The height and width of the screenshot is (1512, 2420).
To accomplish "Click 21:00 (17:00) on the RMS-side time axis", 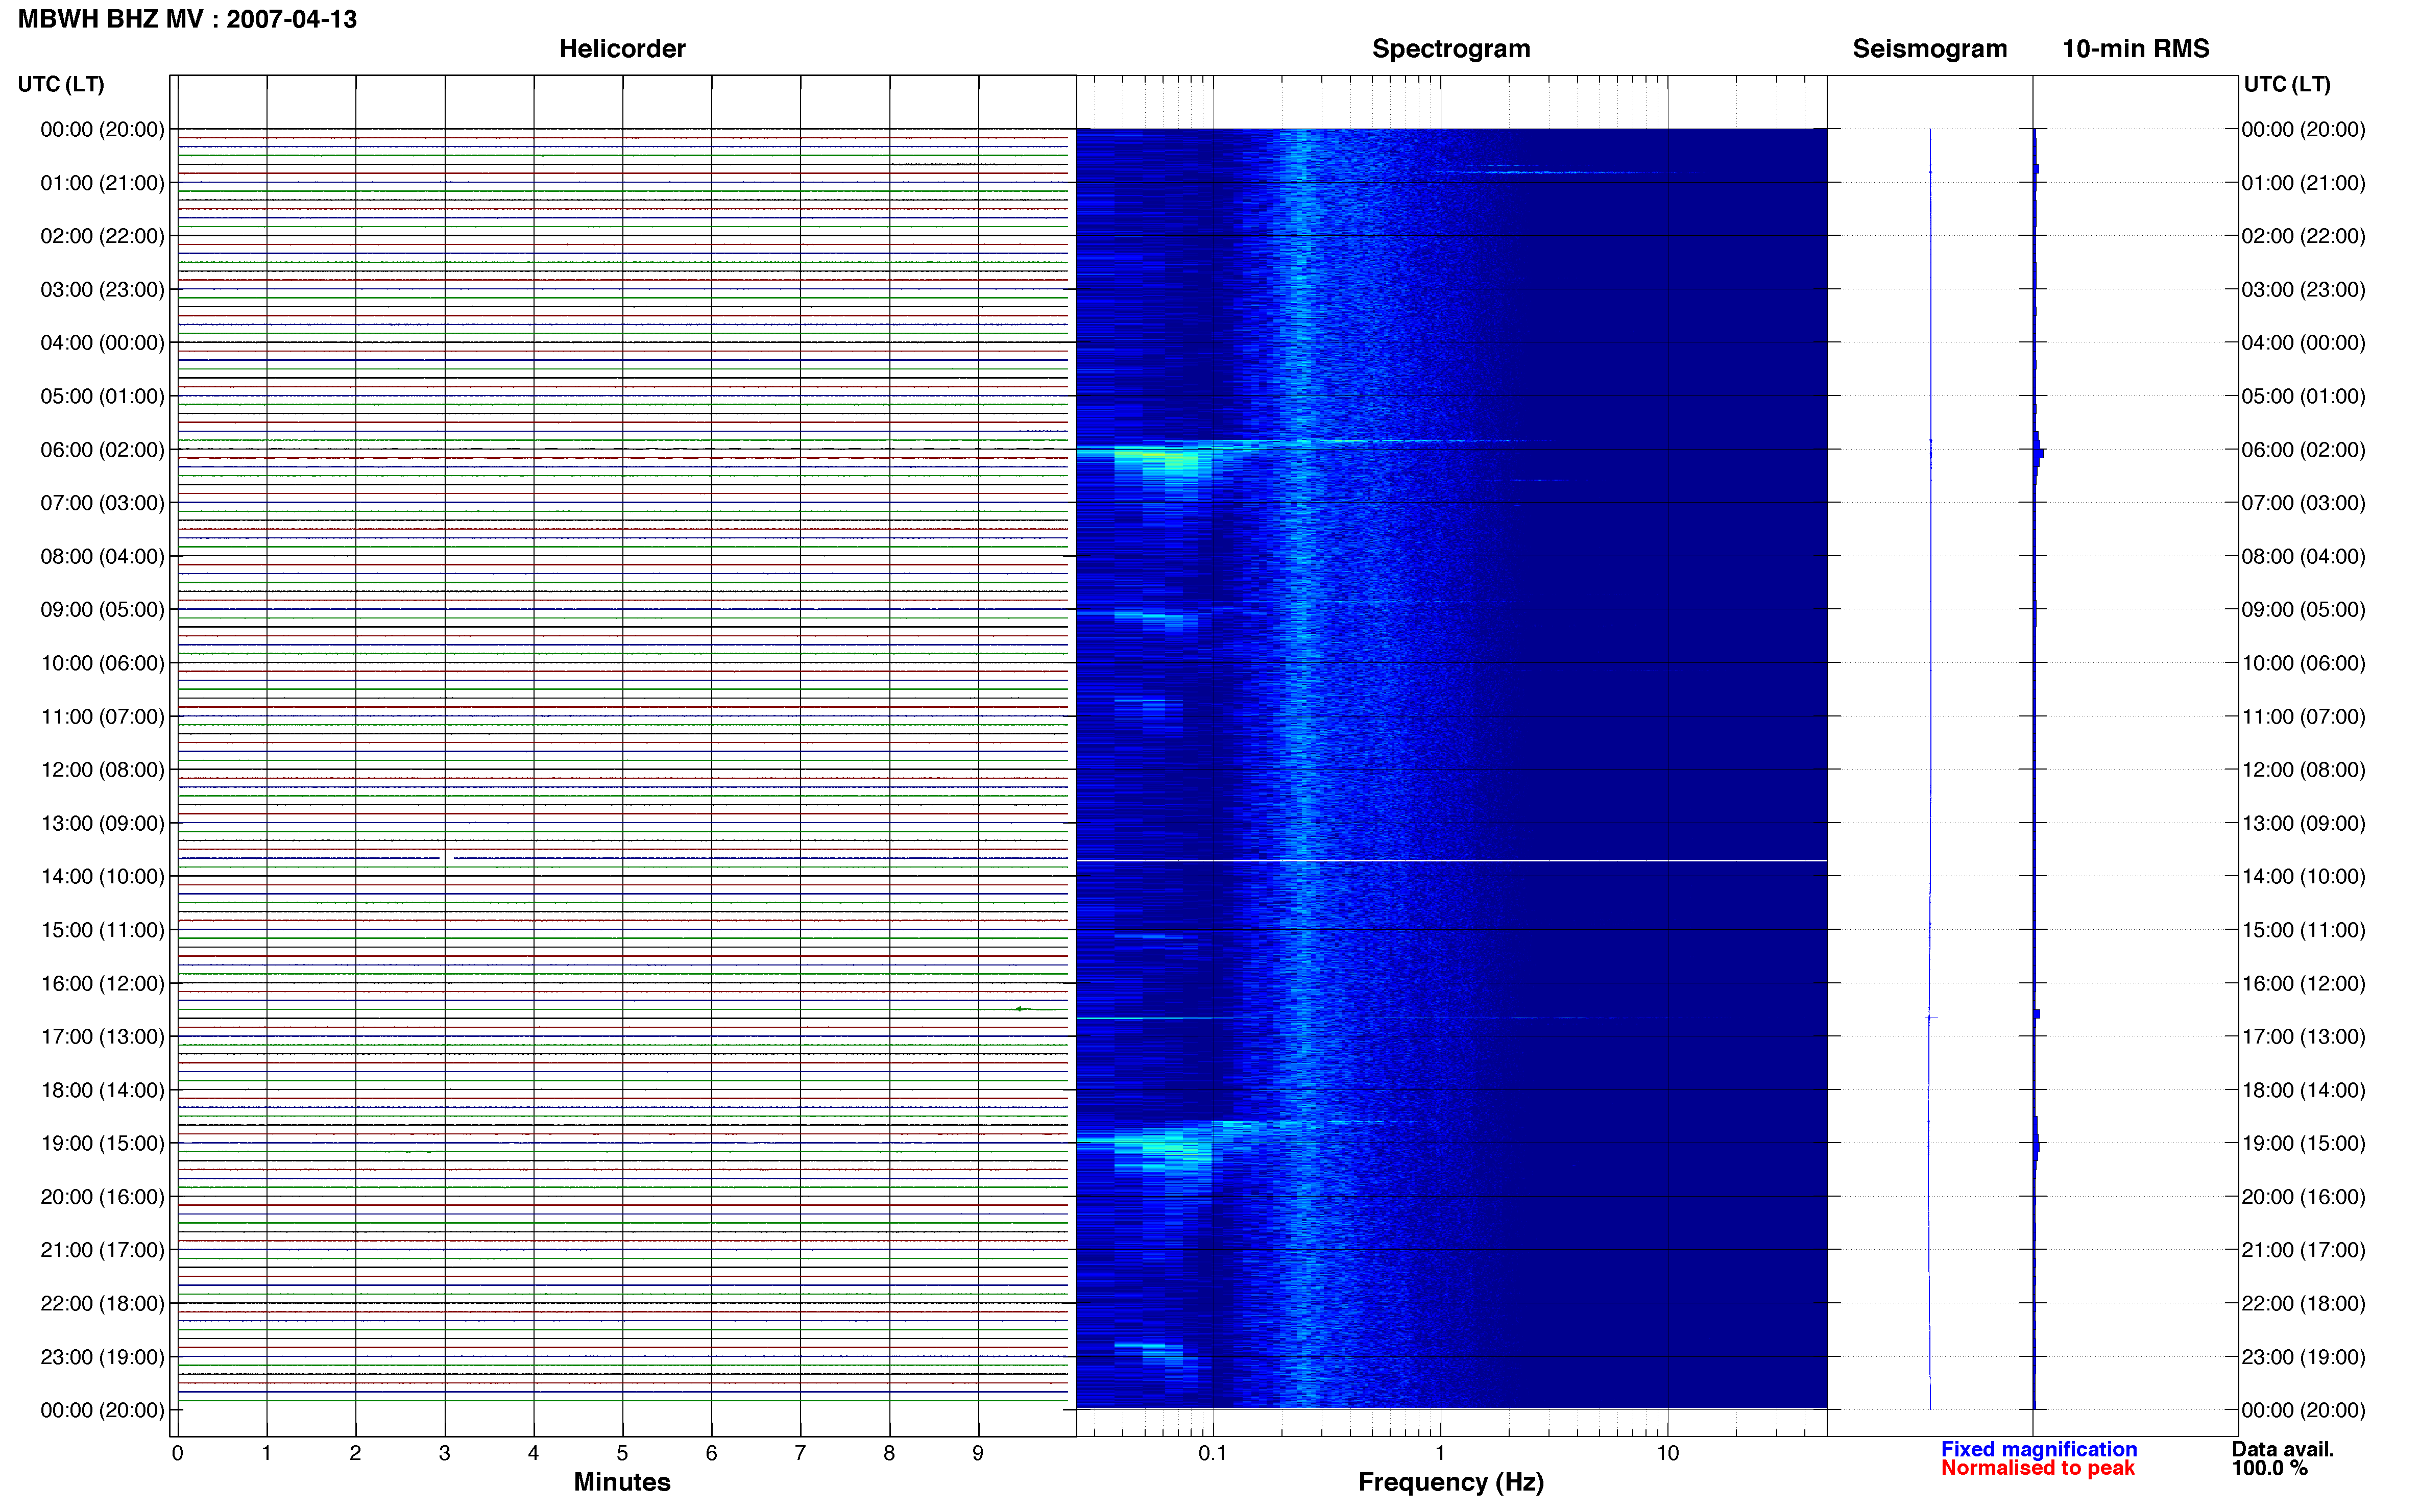I will [x=2303, y=1250].
